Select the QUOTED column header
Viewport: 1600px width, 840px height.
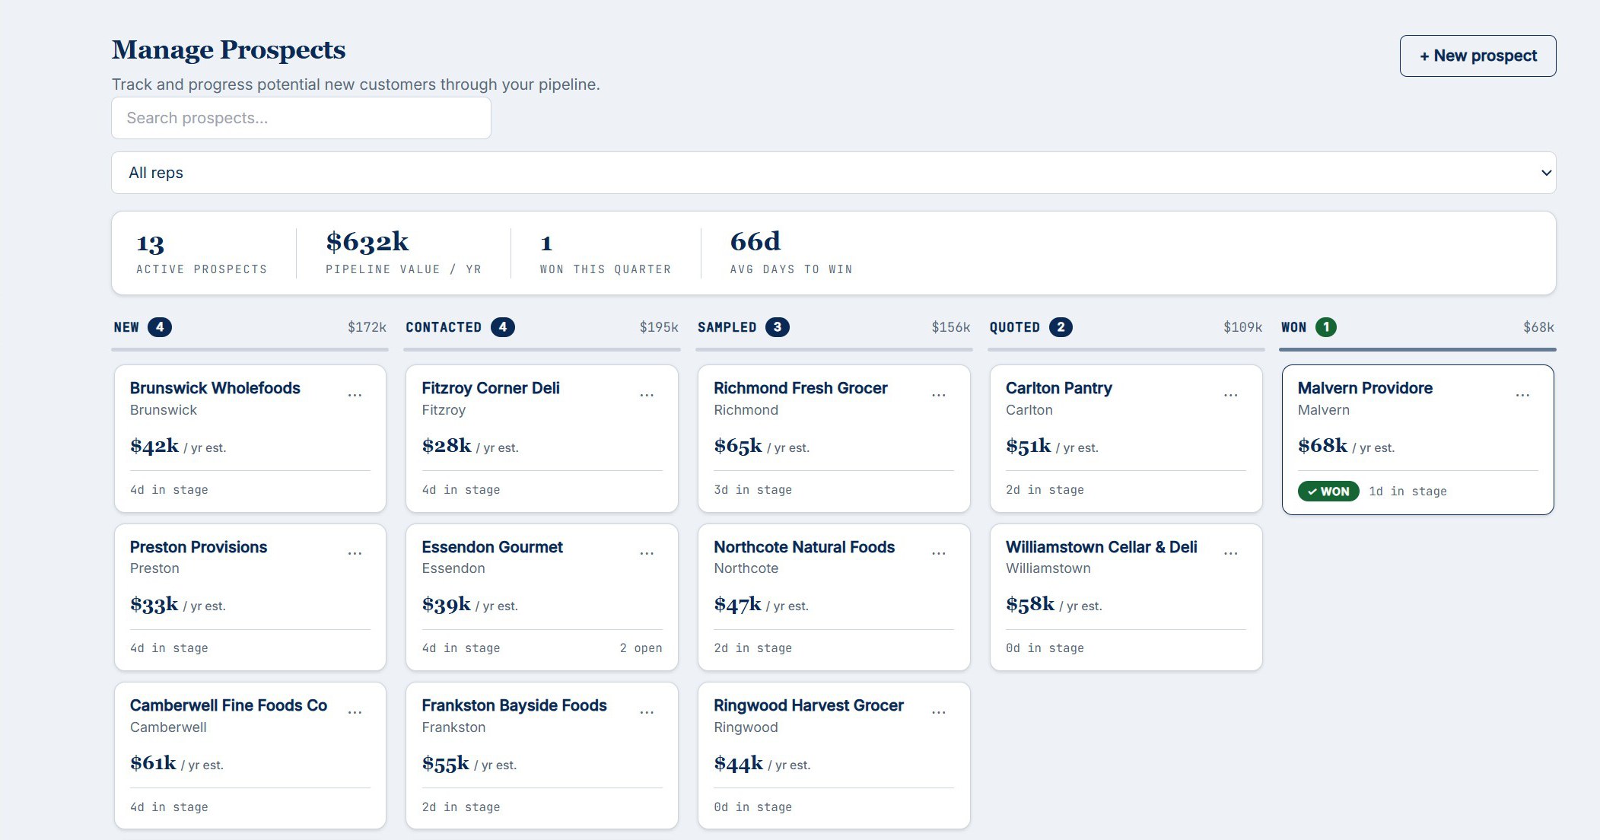pos(1015,327)
